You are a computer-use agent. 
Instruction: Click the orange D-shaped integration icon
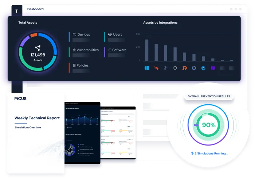pos(185,68)
